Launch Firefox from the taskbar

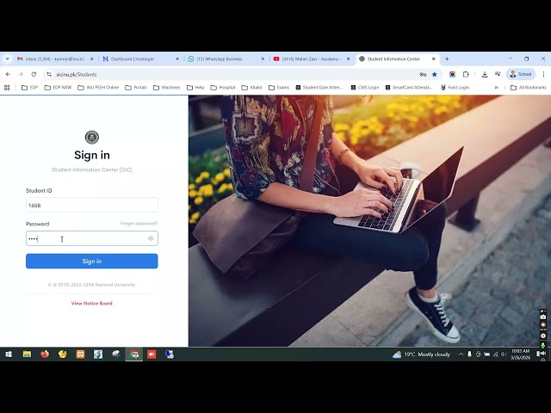coord(45,354)
